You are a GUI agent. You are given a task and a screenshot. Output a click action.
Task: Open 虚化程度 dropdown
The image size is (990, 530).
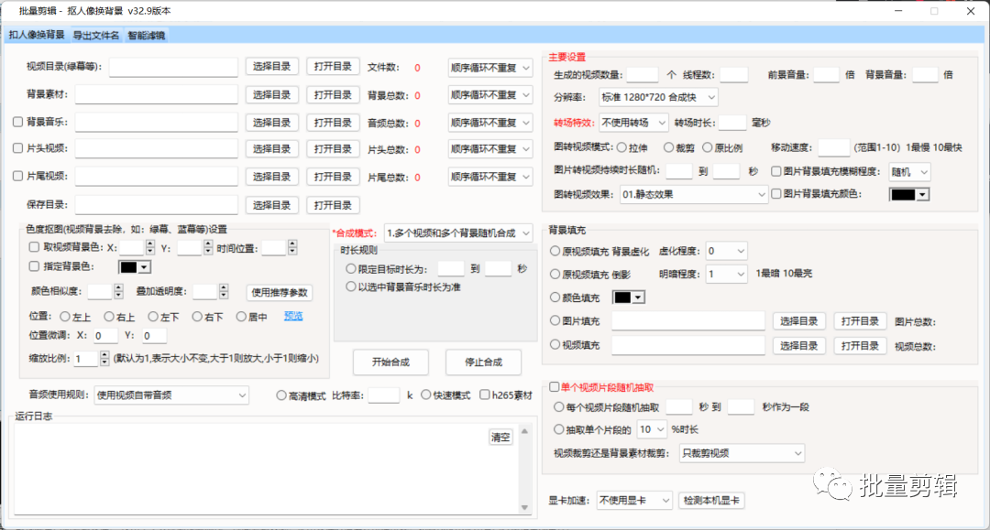[726, 252]
